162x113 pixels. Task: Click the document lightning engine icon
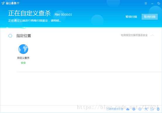[x=152, y=109]
